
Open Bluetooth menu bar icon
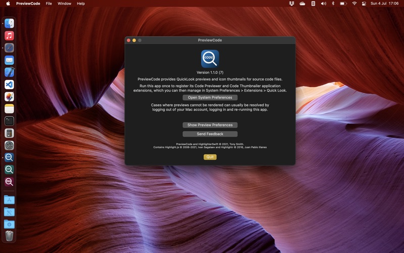click(x=333, y=4)
